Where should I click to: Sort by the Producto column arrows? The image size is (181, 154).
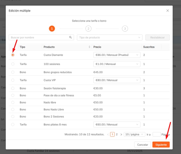(x=89, y=47)
